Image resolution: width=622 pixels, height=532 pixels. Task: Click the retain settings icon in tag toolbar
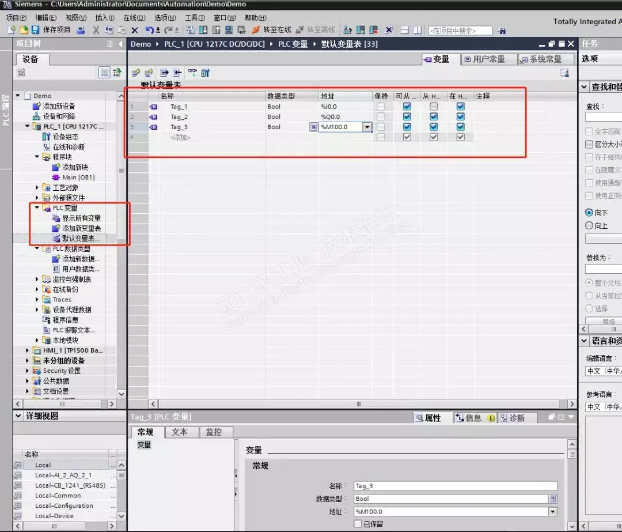click(205, 73)
